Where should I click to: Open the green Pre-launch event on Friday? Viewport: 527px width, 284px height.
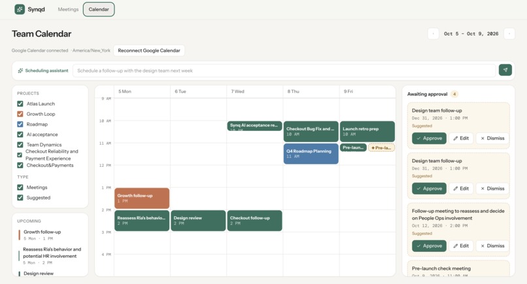[x=353, y=147]
